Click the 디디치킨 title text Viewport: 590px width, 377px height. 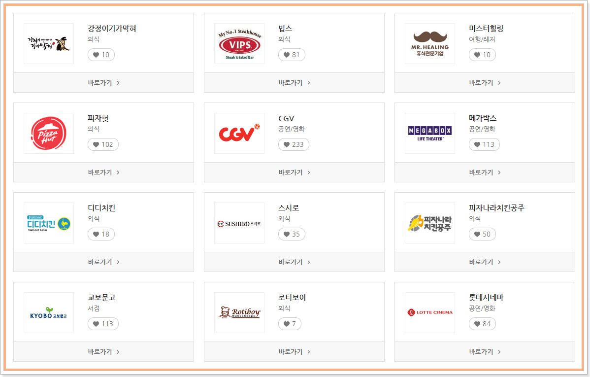[101, 208]
